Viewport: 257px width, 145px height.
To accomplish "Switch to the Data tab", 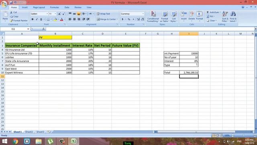I will 67,7.
